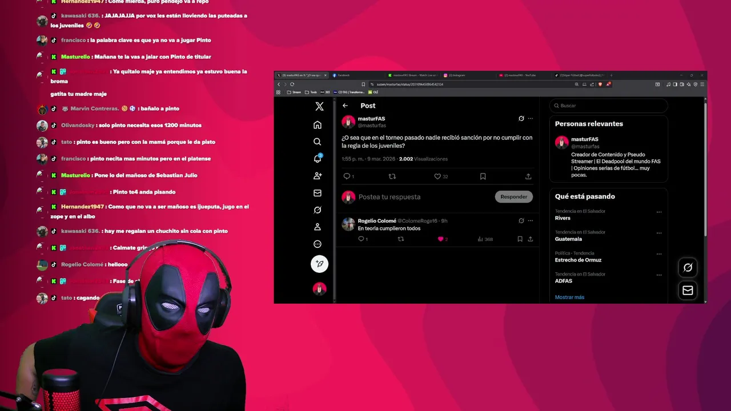The image size is (731, 411).
Task: Reply to Rogelio Colomé's comment
Action: point(362,239)
